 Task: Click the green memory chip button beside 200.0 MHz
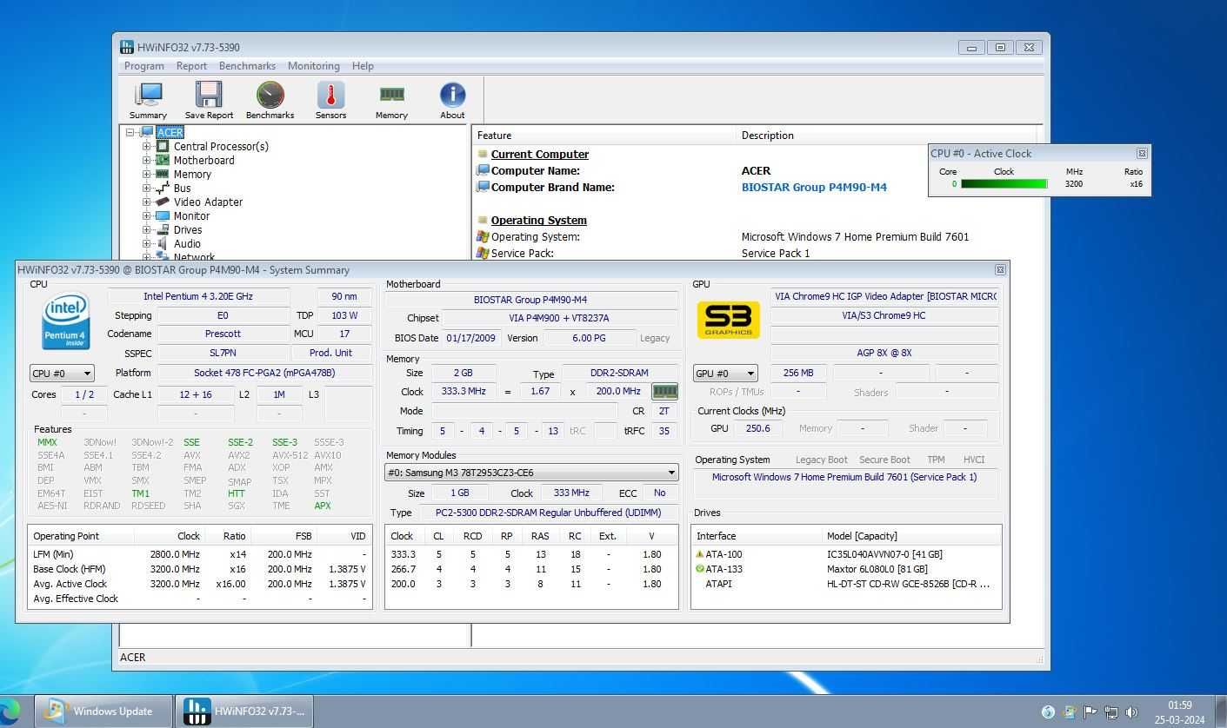664,392
